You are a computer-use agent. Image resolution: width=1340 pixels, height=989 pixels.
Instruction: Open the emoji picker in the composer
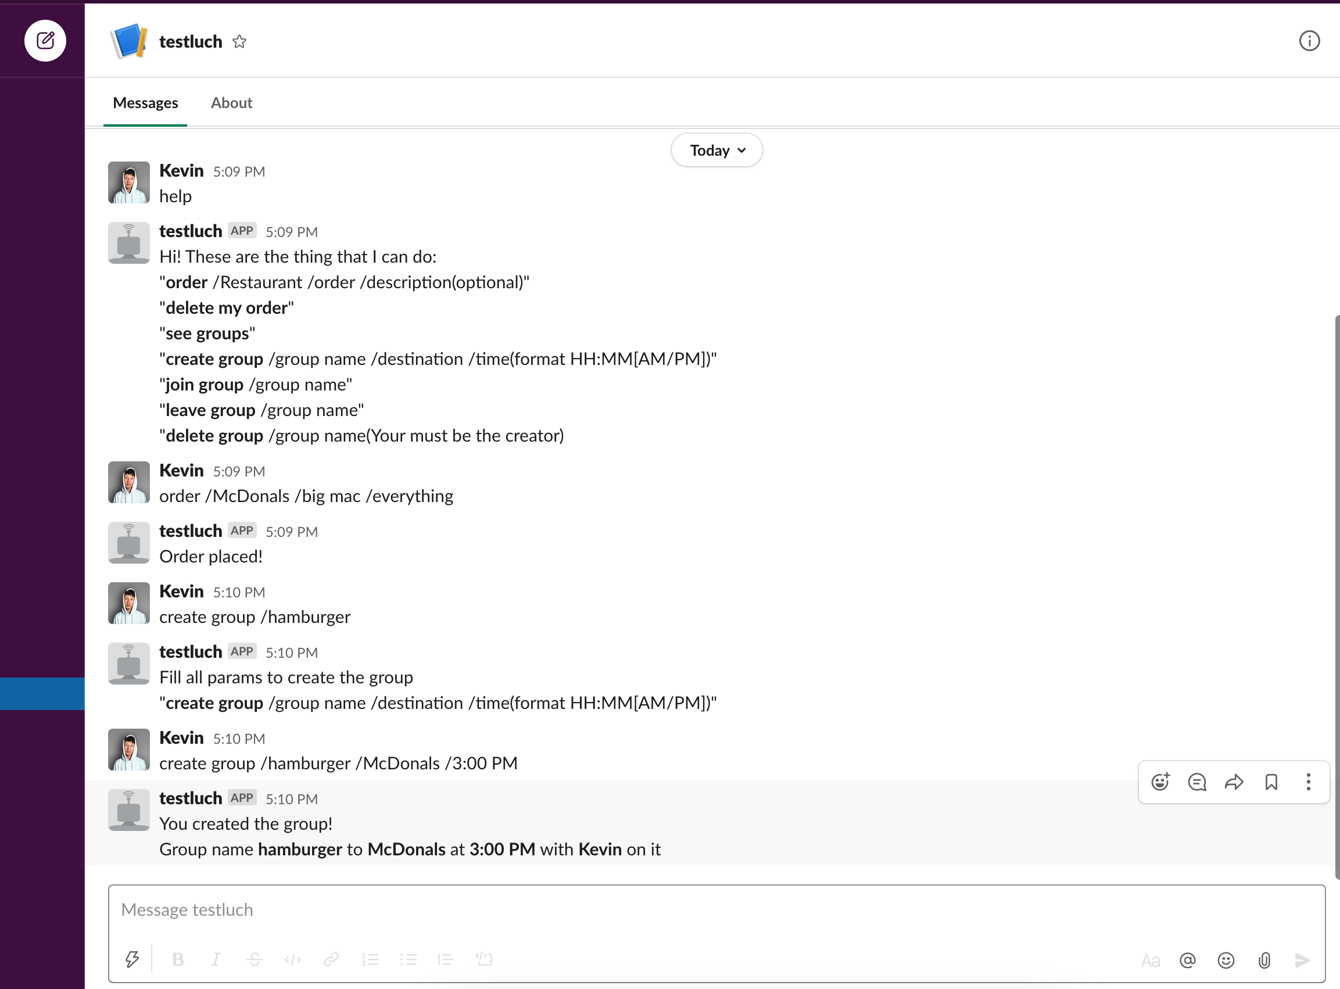tap(1226, 960)
